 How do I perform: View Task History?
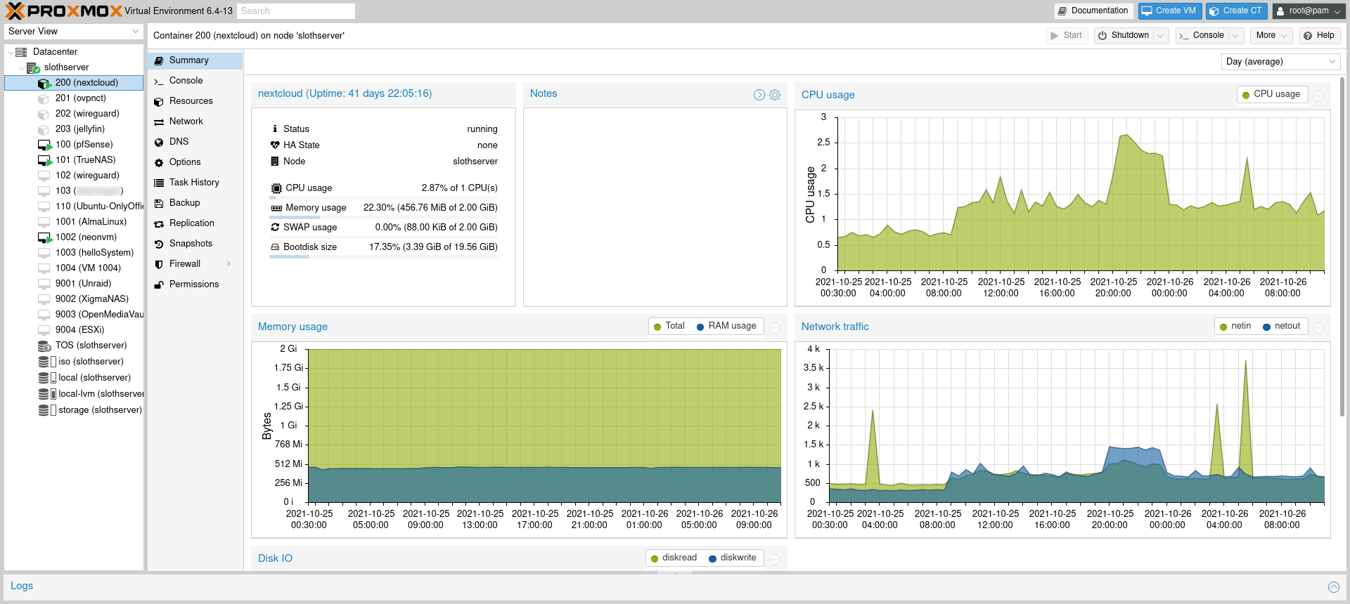coord(195,183)
